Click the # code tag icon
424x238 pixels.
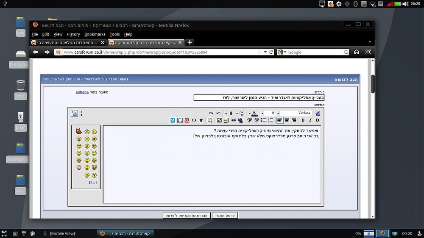pyautogui.click(x=201, y=120)
